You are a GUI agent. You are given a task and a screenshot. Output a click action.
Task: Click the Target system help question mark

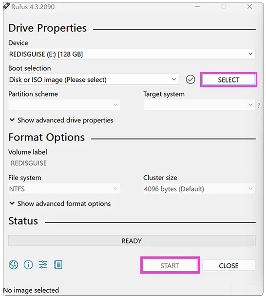pos(259,105)
